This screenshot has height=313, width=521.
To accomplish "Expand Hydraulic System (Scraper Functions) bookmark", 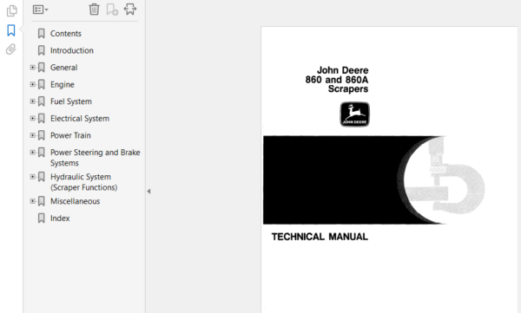I will 33,177.
